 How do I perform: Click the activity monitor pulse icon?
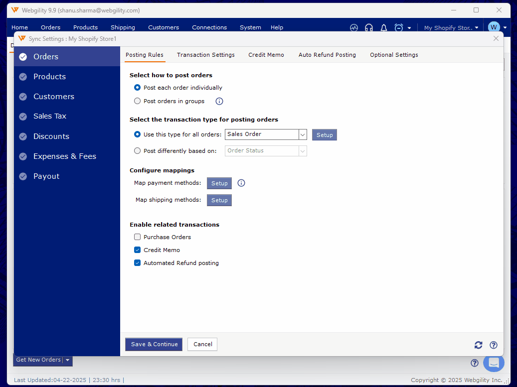click(x=354, y=28)
